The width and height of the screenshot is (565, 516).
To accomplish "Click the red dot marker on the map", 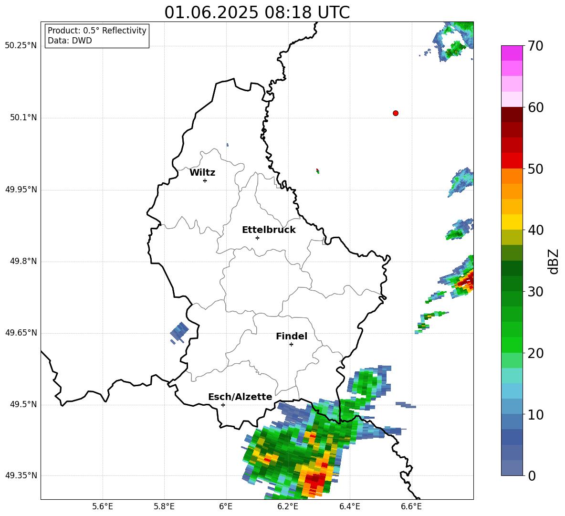I will [x=396, y=113].
